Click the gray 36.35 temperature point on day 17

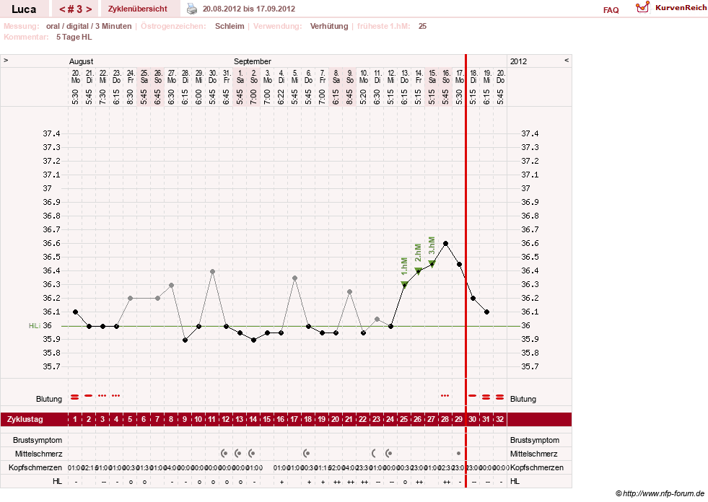point(294,278)
